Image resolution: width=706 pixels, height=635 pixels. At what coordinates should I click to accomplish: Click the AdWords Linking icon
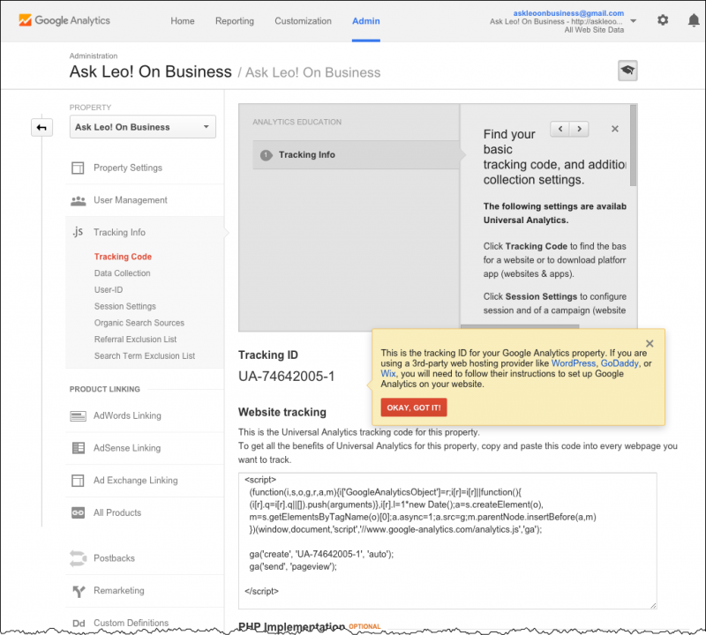click(78, 415)
